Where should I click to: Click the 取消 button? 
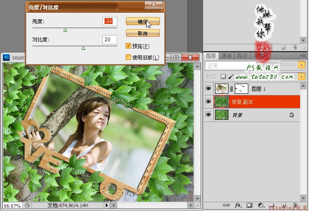tap(142, 33)
